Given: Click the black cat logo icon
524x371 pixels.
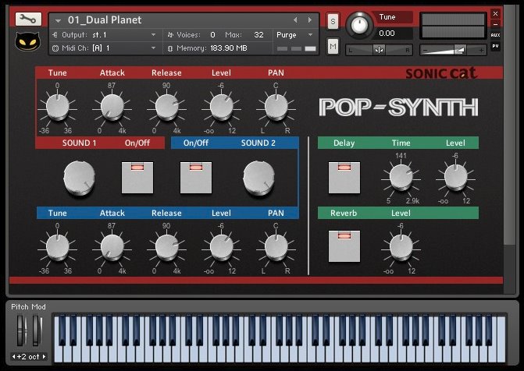Looking at the screenshot, I should point(28,41).
